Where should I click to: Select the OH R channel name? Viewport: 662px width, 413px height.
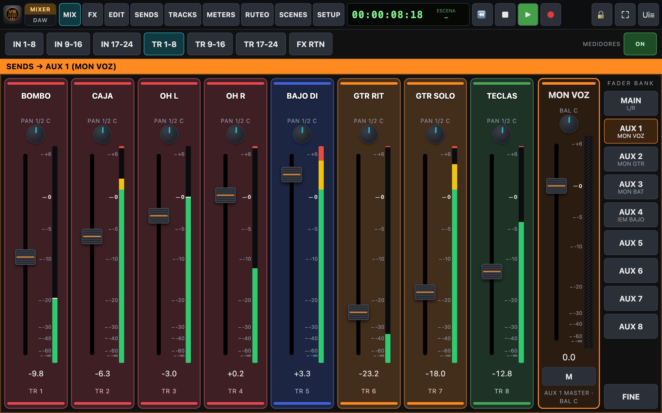point(235,96)
